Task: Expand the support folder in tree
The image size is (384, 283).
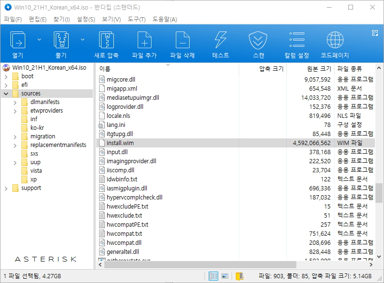Action: click(6, 189)
